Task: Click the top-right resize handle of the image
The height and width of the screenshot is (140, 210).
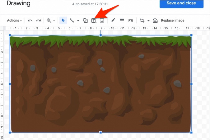Action: coord(191,35)
